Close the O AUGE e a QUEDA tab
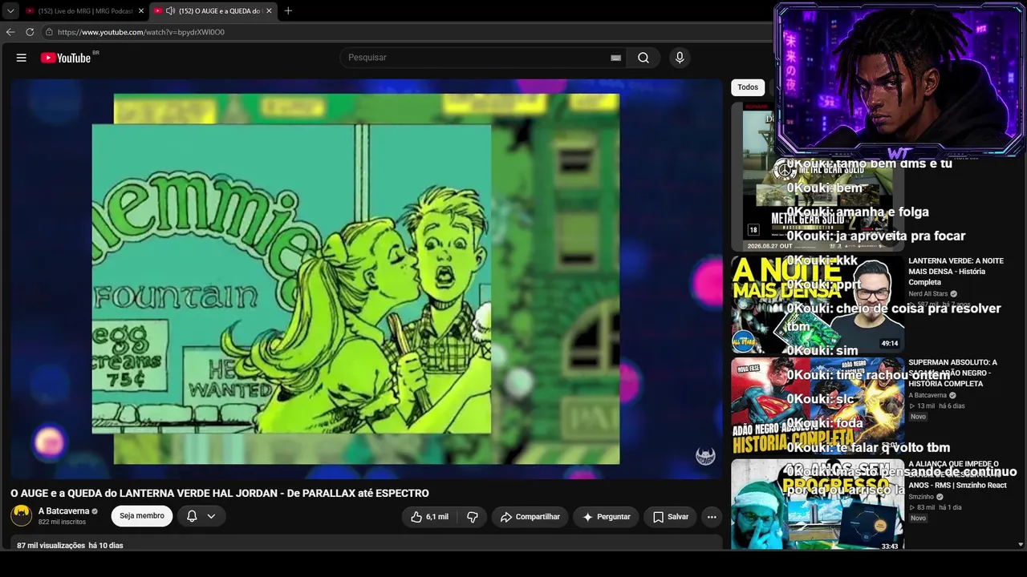Viewport: 1027px width, 577px height. [269, 10]
